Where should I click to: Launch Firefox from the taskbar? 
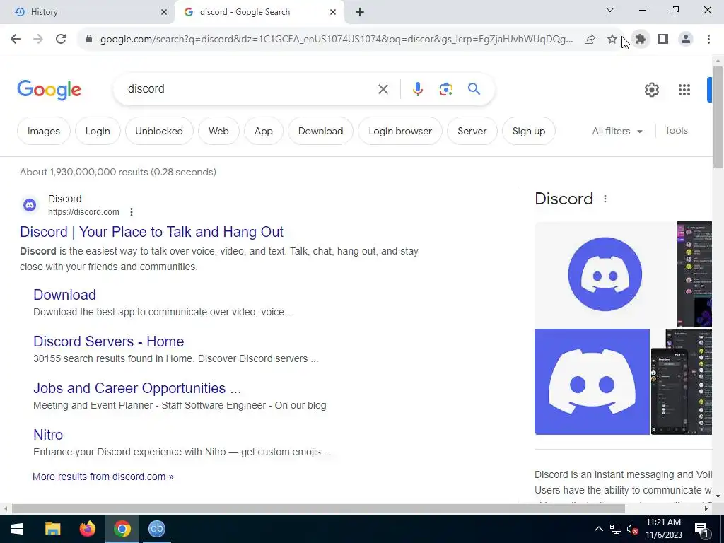87,529
